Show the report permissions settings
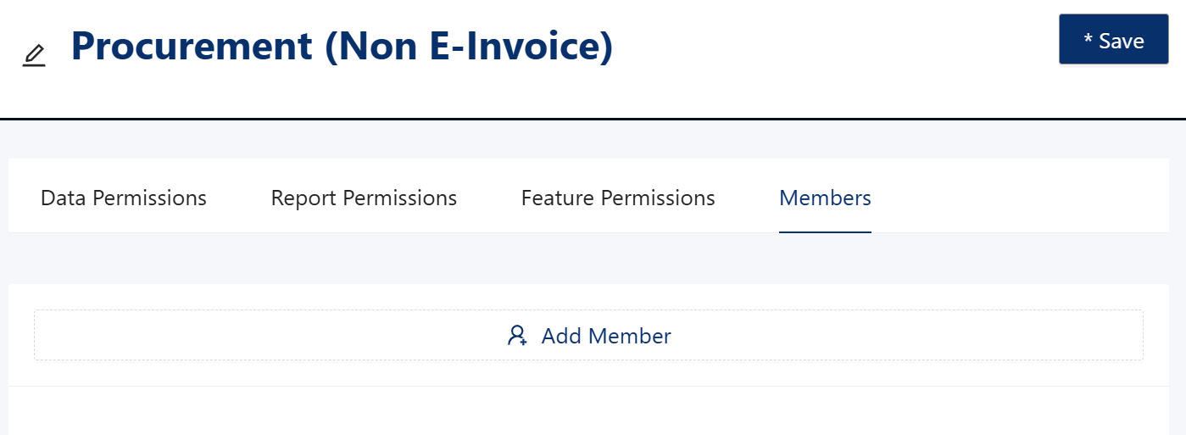 click(364, 198)
